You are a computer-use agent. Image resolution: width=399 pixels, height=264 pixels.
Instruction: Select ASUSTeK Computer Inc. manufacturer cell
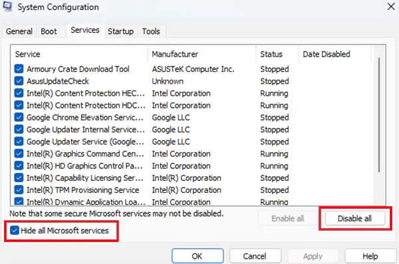[x=193, y=69]
